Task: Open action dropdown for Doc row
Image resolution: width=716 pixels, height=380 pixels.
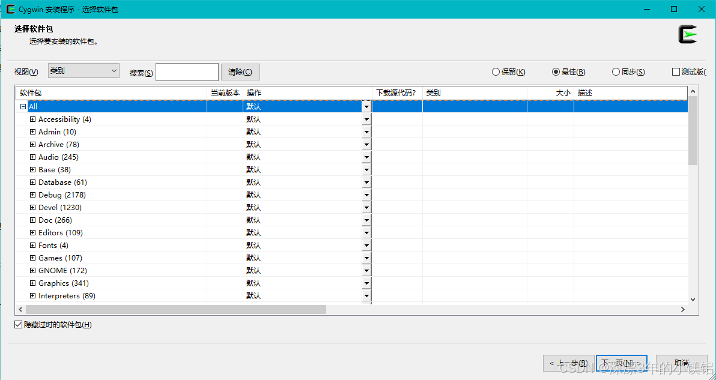Action: pyautogui.click(x=366, y=220)
